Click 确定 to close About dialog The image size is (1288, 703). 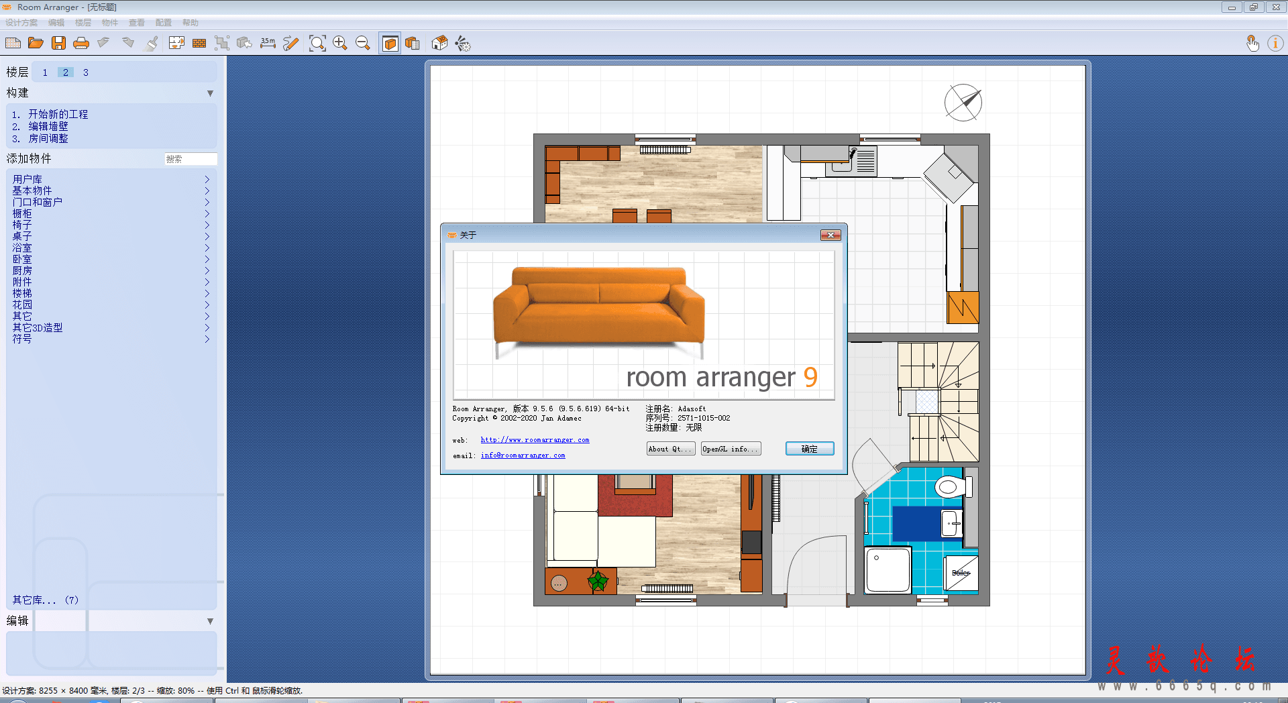point(810,449)
